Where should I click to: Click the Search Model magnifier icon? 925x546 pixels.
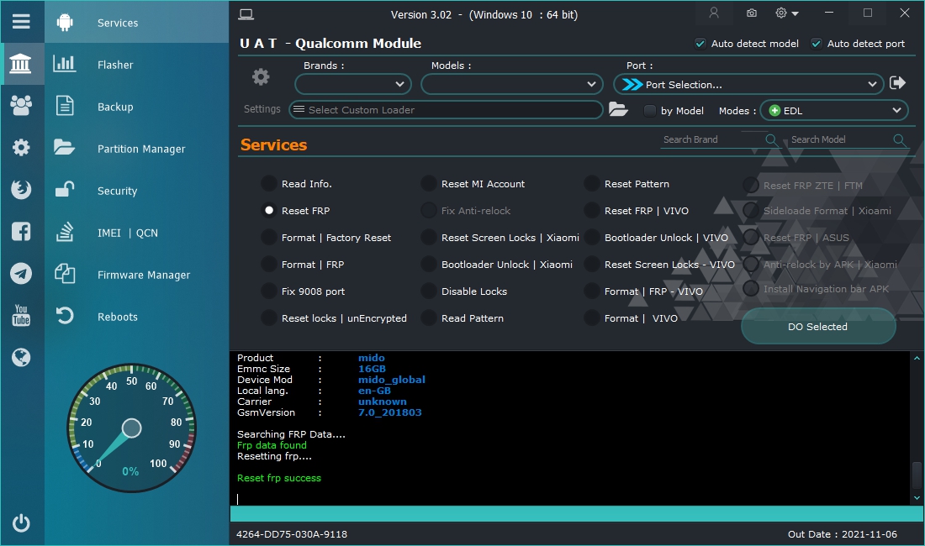point(899,139)
